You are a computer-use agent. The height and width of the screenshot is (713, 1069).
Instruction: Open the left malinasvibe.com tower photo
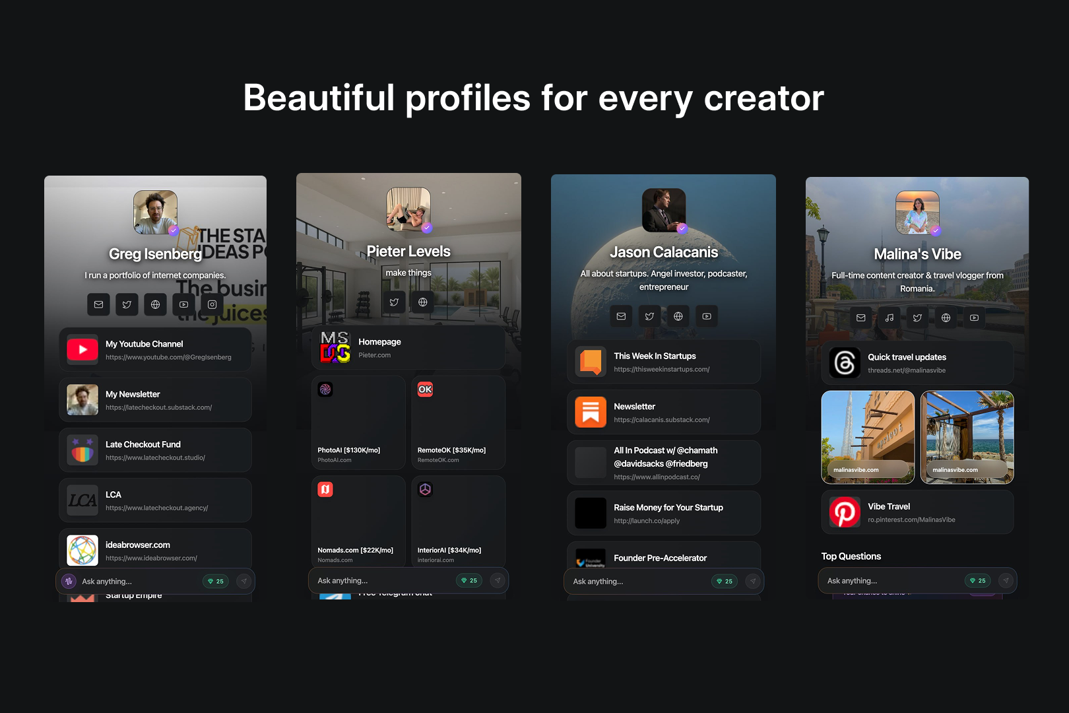click(868, 437)
